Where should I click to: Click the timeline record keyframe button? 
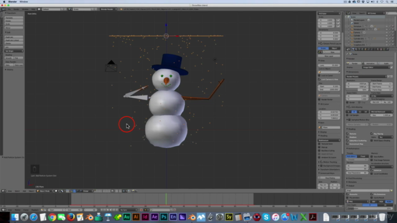pyautogui.click(x=141, y=210)
